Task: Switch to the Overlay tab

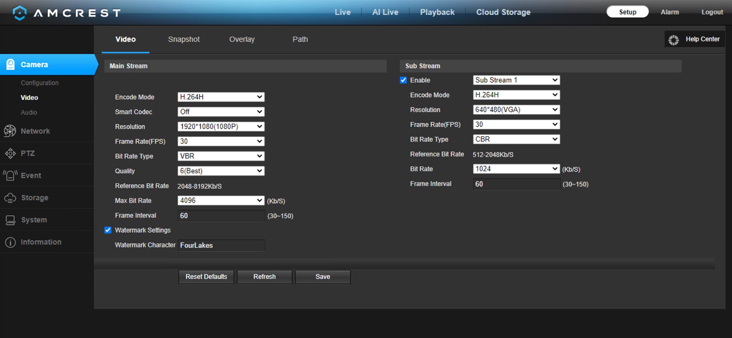Action: (x=242, y=39)
